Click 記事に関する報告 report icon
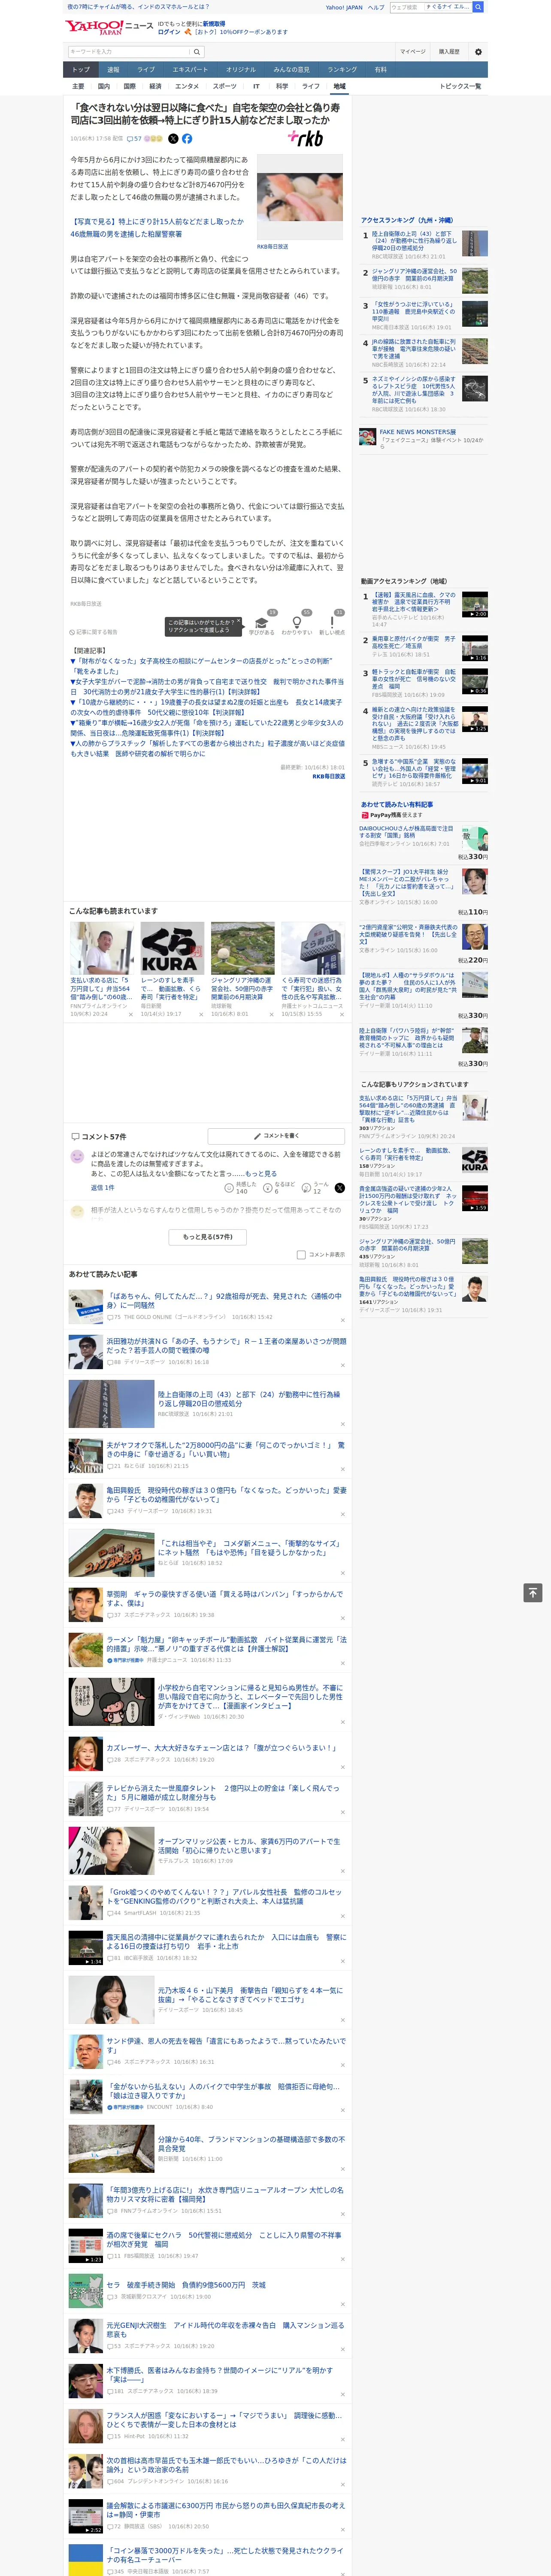The height and width of the screenshot is (2576, 551). pos(94,632)
